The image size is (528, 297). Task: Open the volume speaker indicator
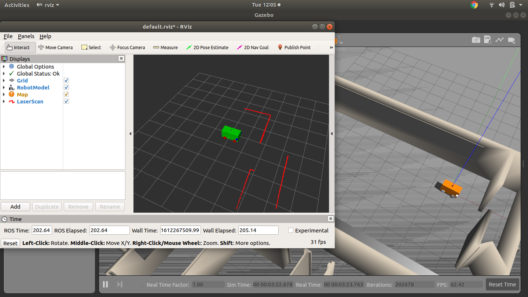click(x=502, y=5)
